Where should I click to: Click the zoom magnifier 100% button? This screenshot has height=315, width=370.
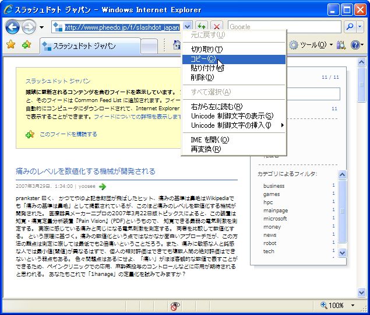332,305
